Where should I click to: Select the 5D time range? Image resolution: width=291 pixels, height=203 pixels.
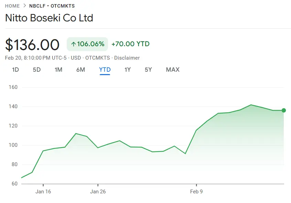[37, 70]
